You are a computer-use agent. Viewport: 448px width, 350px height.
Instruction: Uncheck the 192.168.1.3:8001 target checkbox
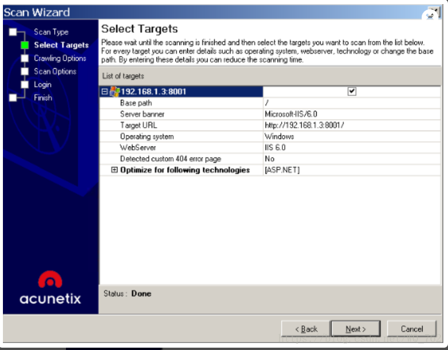click(x=352, y=92)
